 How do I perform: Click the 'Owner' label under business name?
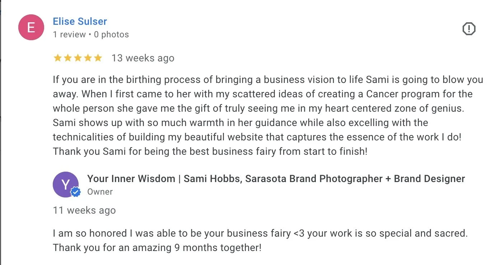click(100, 192)
